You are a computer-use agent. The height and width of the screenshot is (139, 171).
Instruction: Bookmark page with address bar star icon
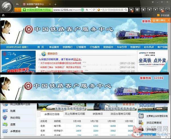(x=87, y=10)
